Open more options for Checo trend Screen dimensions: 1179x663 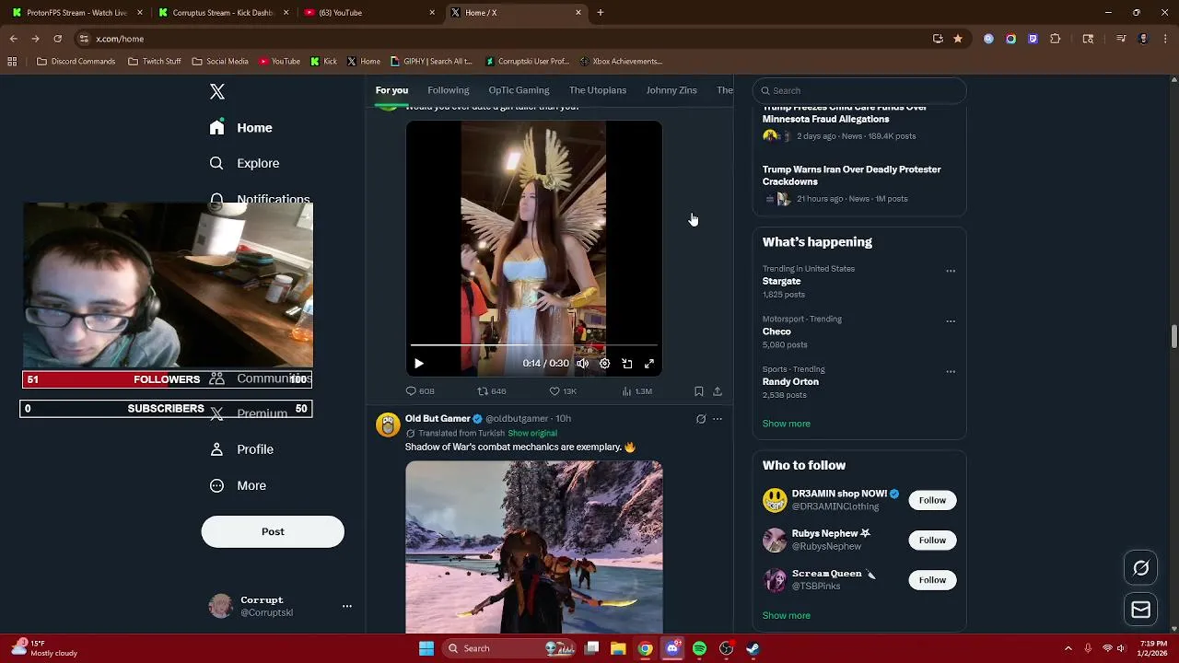pos(951,321)
